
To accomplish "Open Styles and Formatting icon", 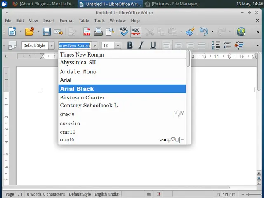I will 12,45.
